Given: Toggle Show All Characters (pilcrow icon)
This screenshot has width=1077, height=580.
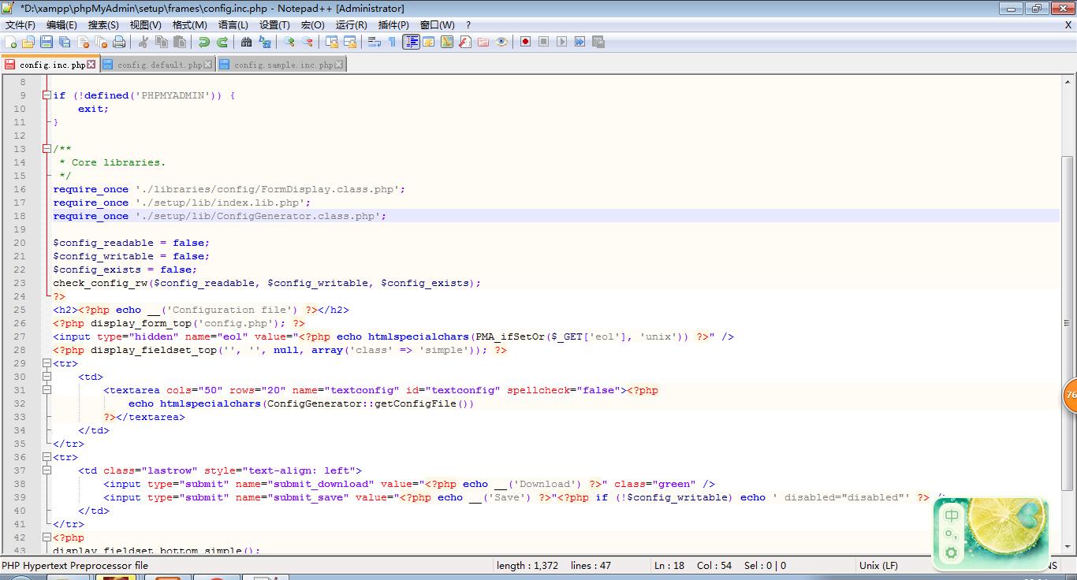Looking at the screenshot, I should (x=393, y=42).
